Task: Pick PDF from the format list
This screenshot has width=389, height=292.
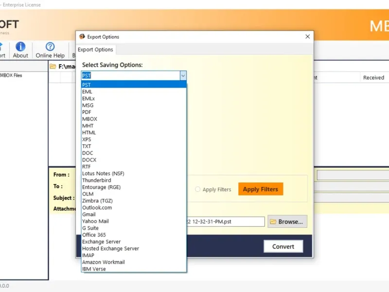Action: click(134, 112)
